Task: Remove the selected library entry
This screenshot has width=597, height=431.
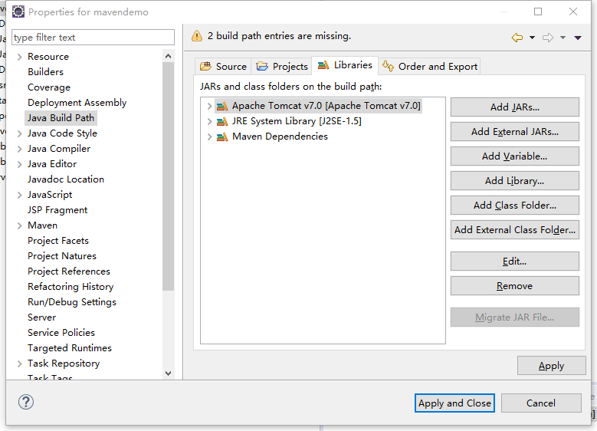Action: coord(515,286)
